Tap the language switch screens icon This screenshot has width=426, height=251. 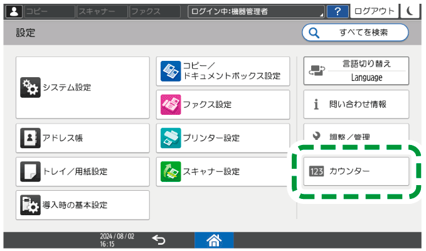click(317, 71)
